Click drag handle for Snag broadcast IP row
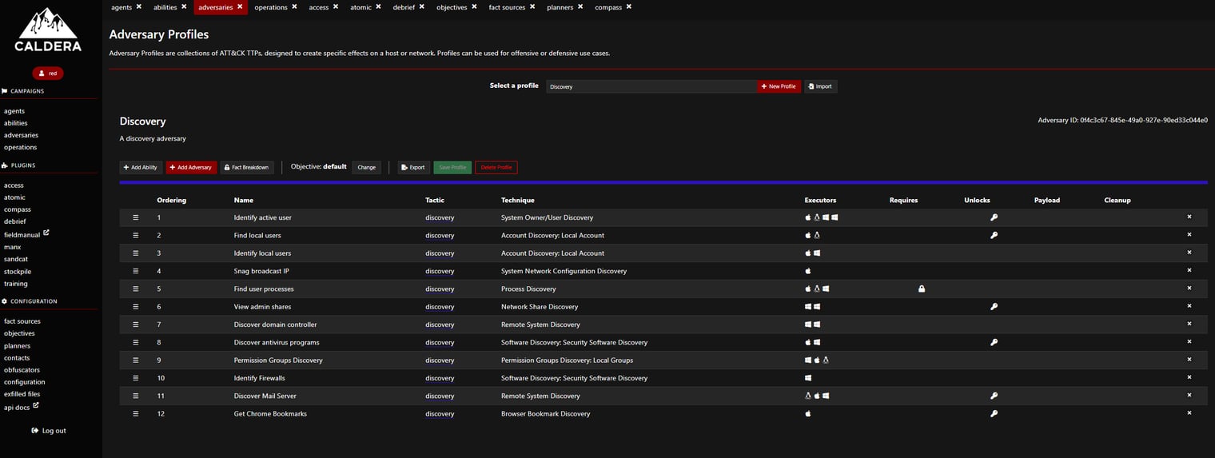 135,271
